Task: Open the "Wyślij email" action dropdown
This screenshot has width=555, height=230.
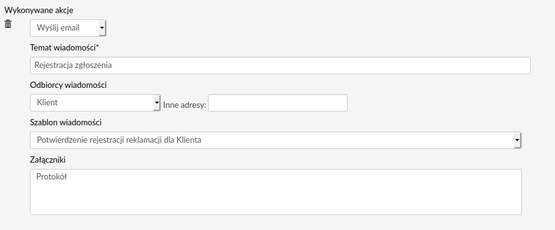Action: pos(68,28)
